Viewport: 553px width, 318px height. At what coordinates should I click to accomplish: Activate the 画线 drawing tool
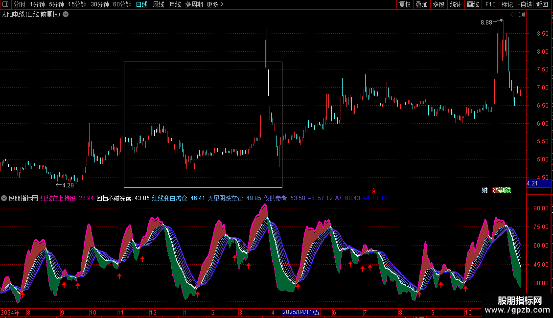pos(473,4)
